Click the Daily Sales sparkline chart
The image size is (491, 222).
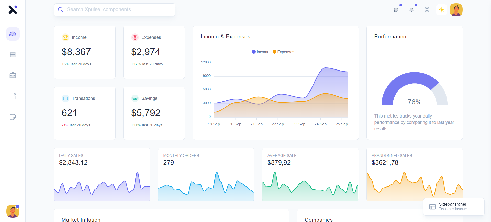pos(102,186)
